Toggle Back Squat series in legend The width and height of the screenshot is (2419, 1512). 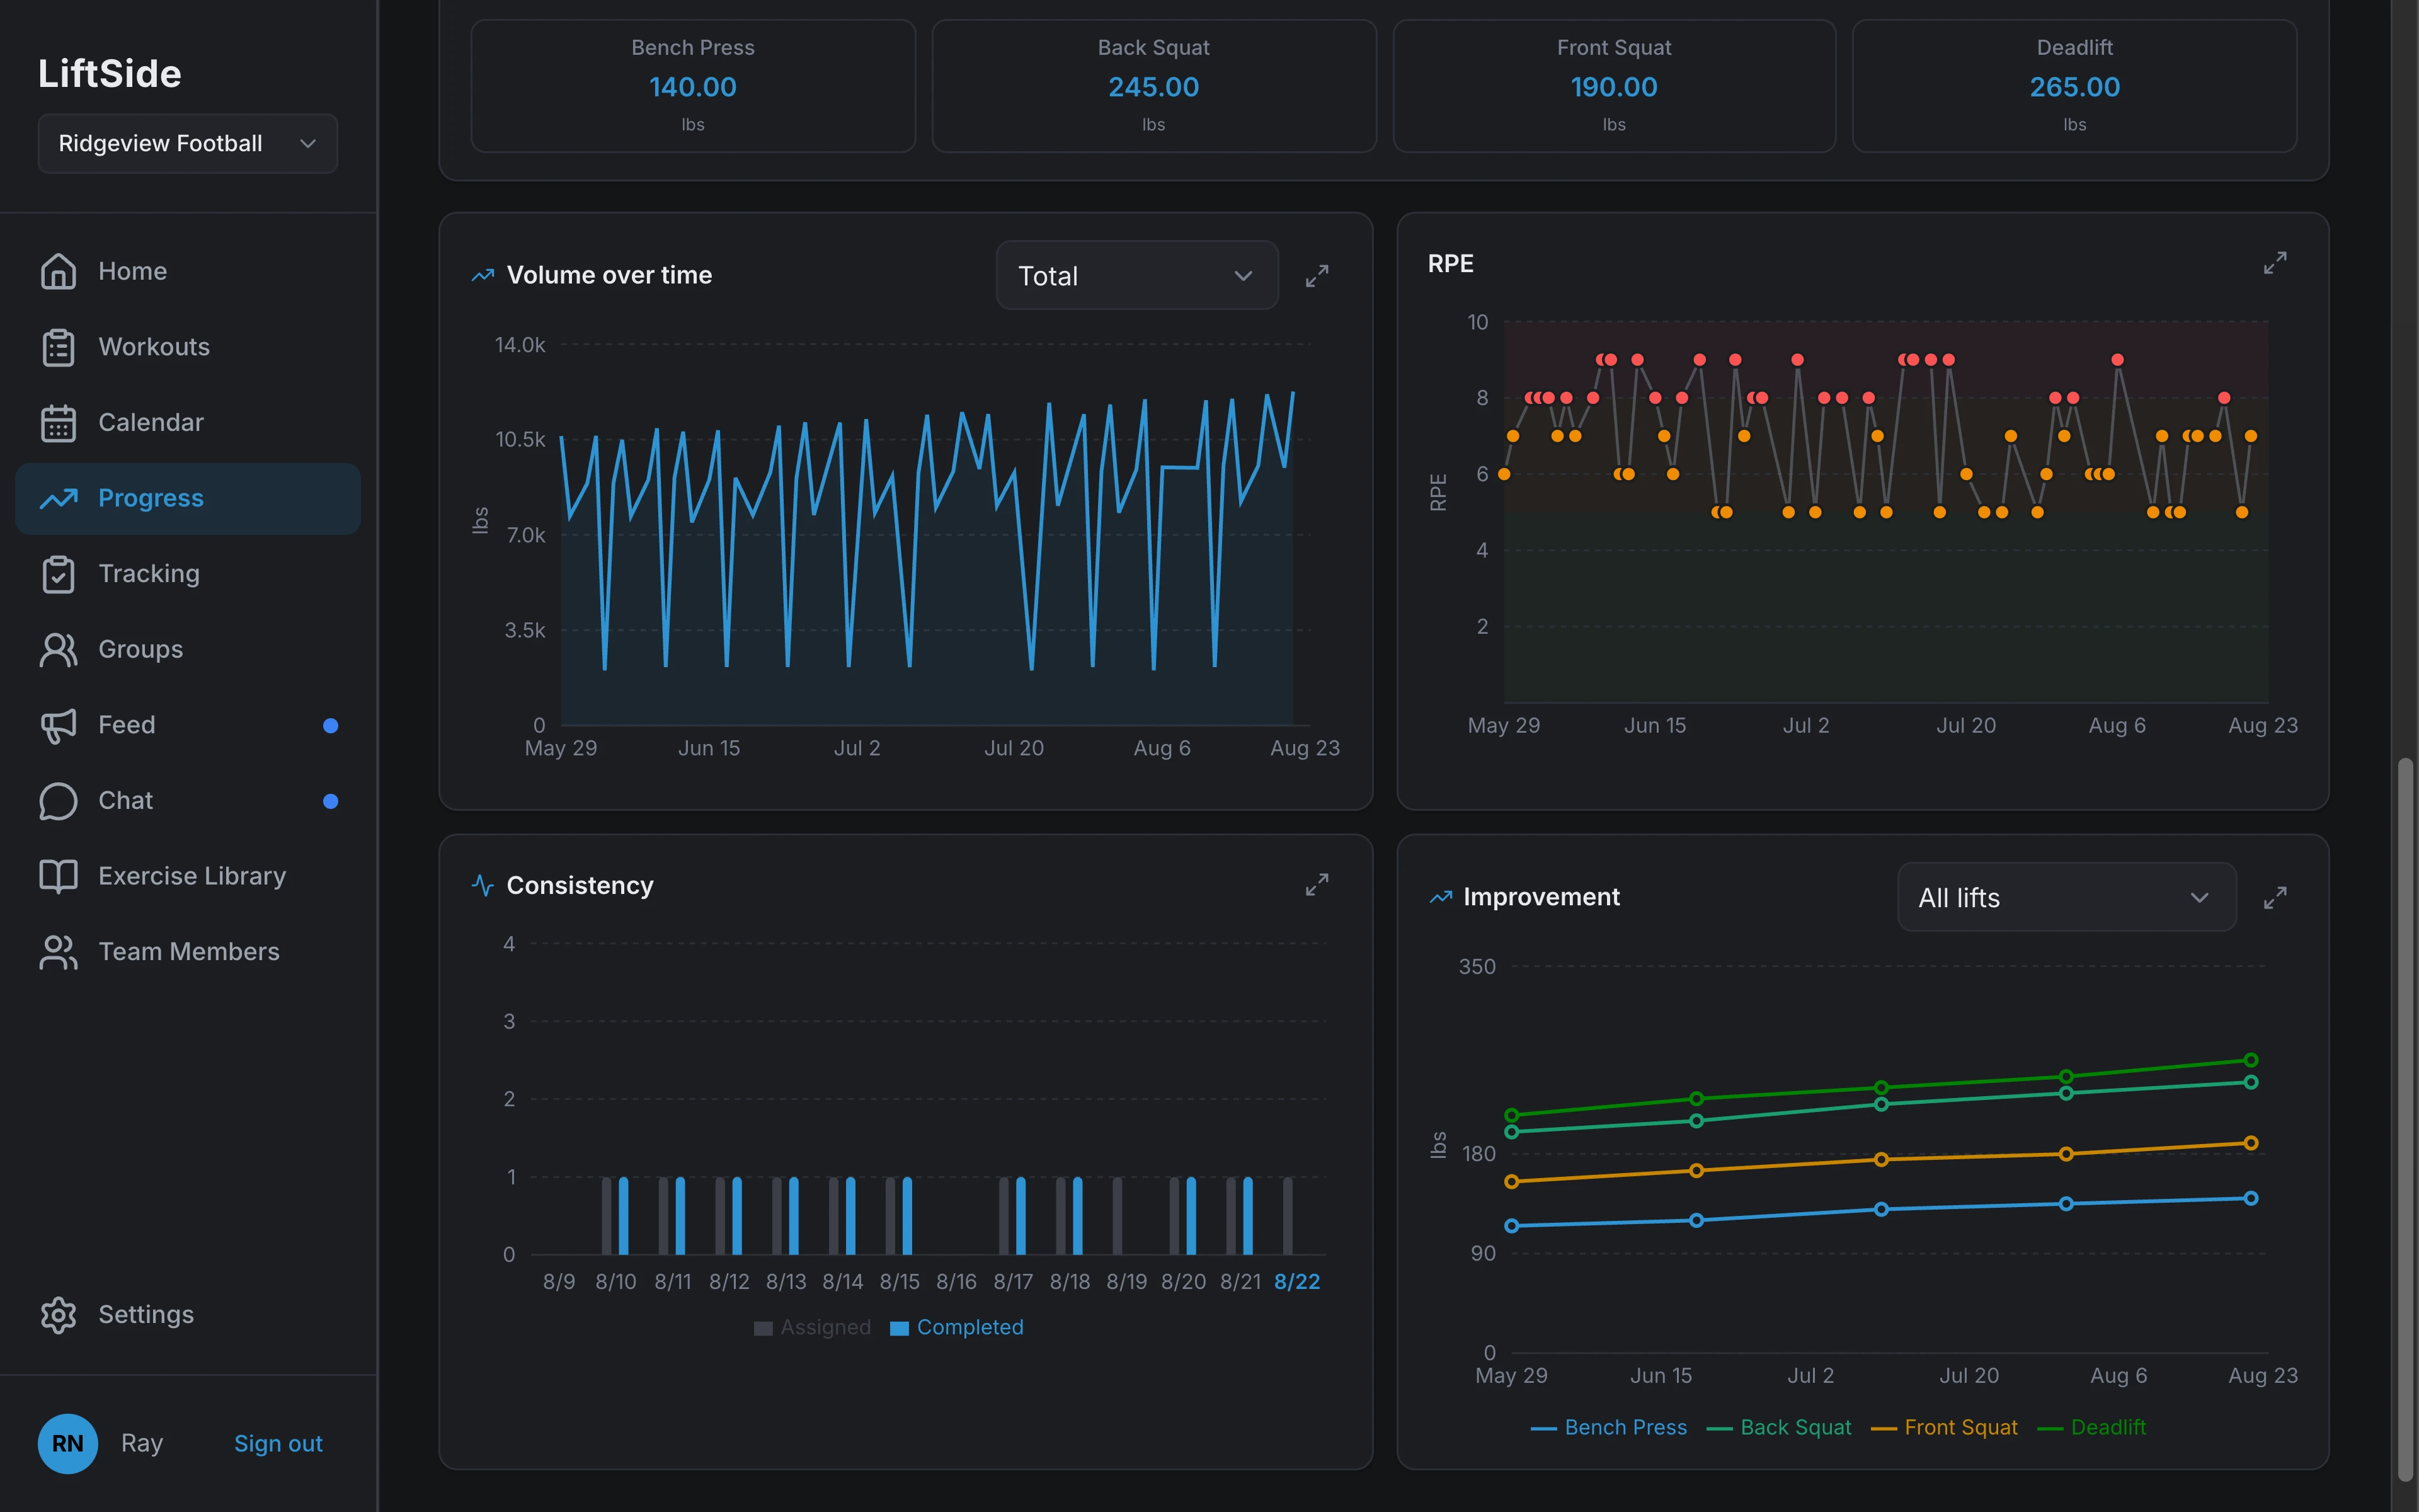coord(1779,1427)
